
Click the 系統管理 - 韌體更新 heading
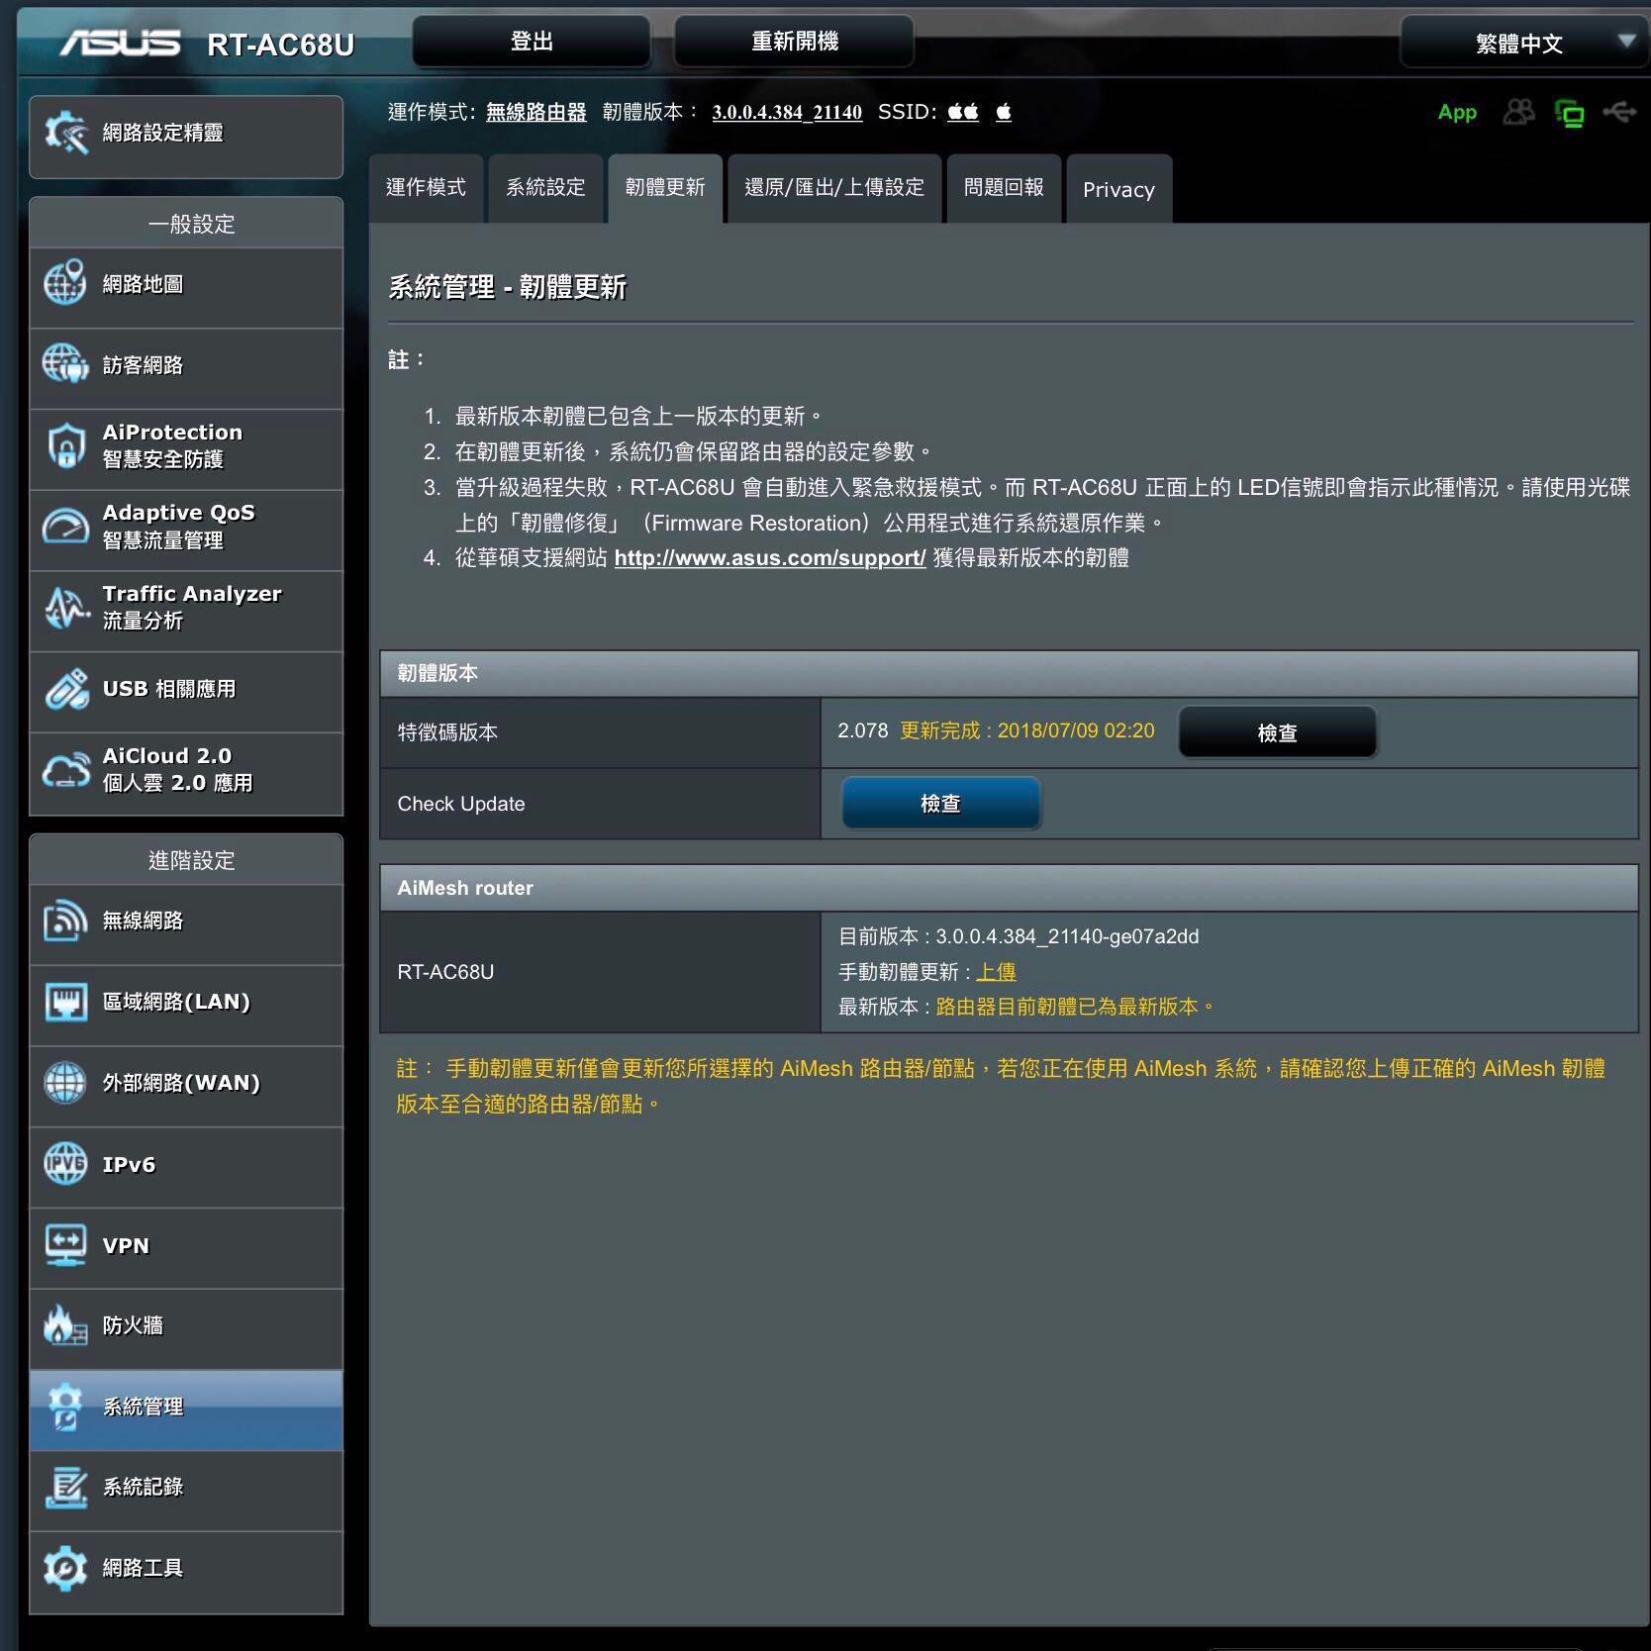click(507, 287)
